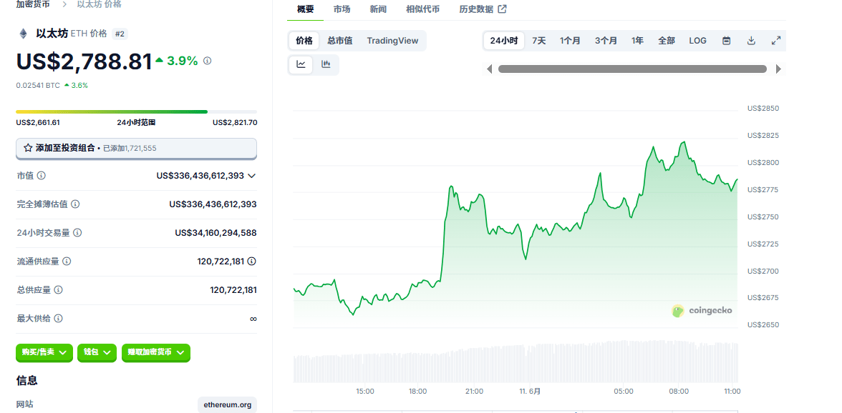Select 总市值 chart mode
The height and width of the screenshot is (413, 842).
coord(340,41)
